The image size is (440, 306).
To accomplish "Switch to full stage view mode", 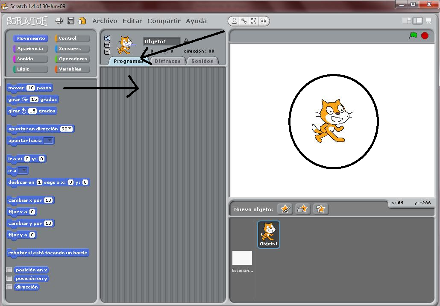I will (x=417, y=21).
